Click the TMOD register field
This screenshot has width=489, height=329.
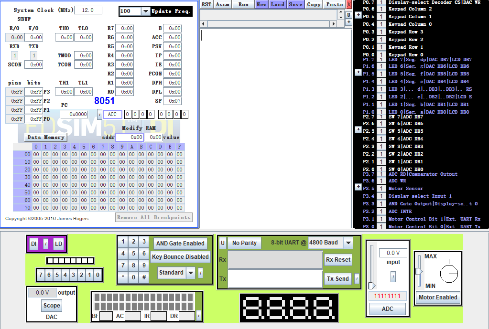[83, 55]
